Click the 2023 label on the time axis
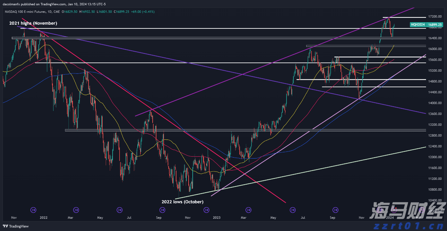 [x=216, y=217]
